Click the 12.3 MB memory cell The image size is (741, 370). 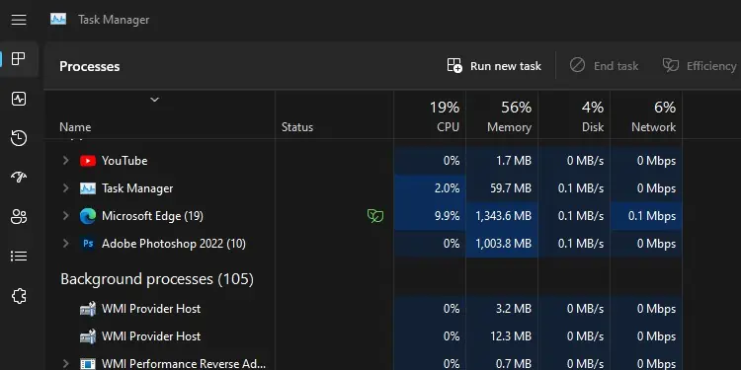pos(502,336)
